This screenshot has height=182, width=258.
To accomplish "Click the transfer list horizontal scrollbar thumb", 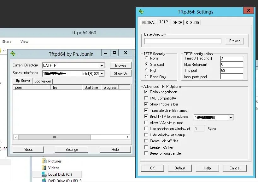I will tap(55, 137).
